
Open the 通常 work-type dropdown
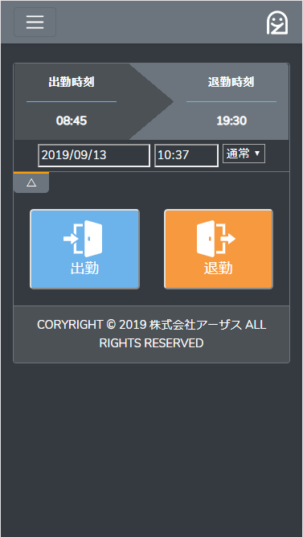(244, 154)
